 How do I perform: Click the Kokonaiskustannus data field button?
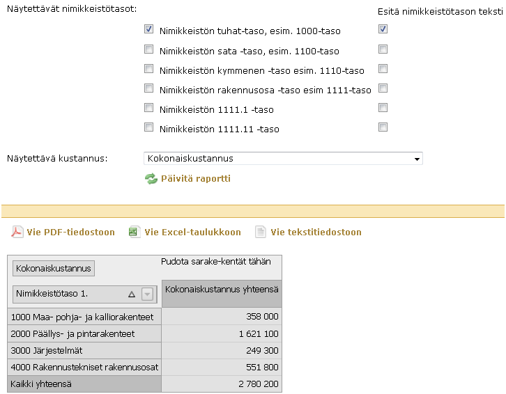(x=53, y=268)
